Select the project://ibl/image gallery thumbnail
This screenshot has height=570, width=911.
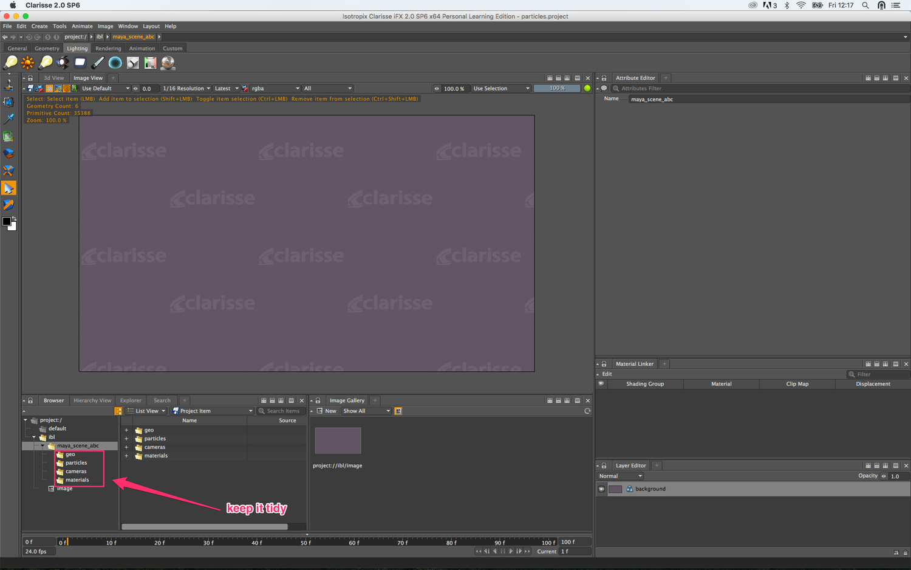pyautogui.click(x=338, y=441)
